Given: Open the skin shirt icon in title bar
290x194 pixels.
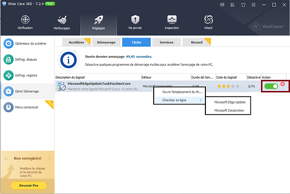Looking at the screenshot, I should pyautogui.click(x=243, y=5).
